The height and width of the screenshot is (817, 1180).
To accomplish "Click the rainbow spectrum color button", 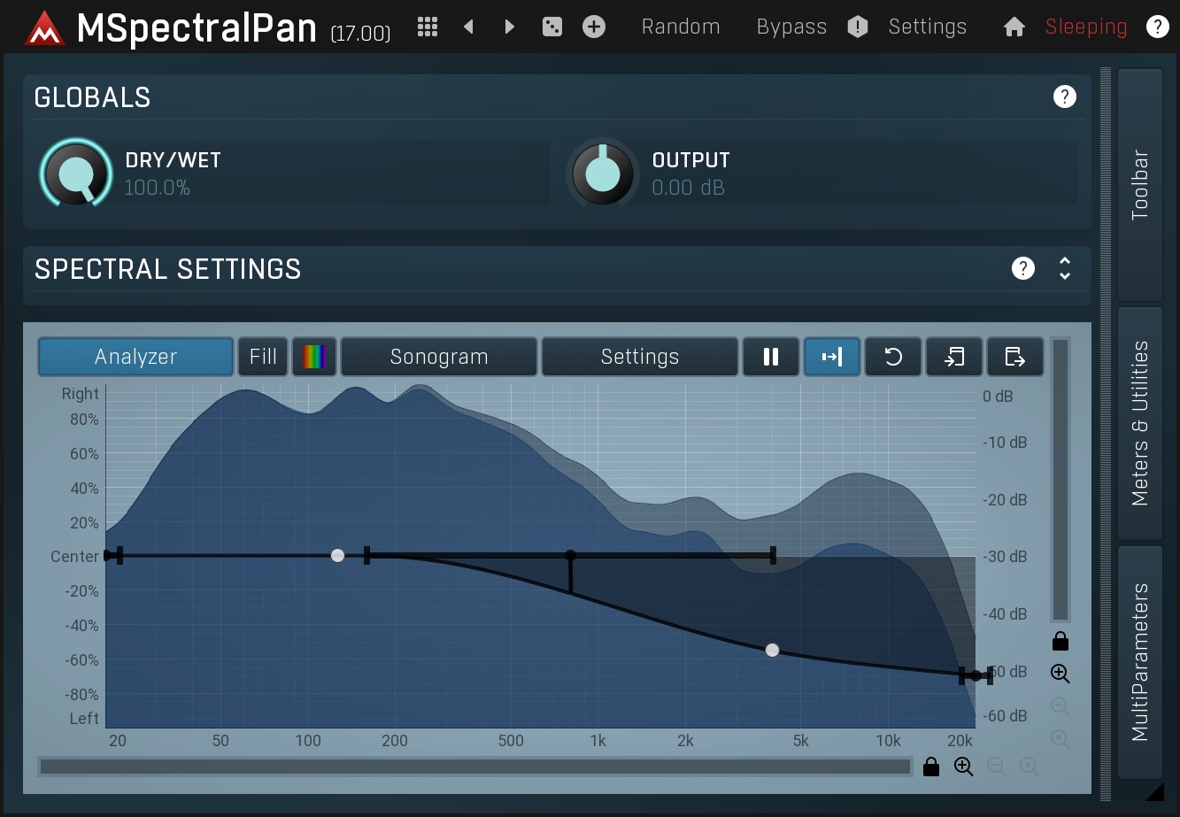I will [x=314, y=357].
